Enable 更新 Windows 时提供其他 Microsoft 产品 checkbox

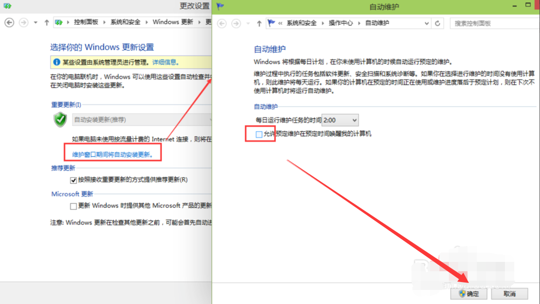(x=73, y=206)
